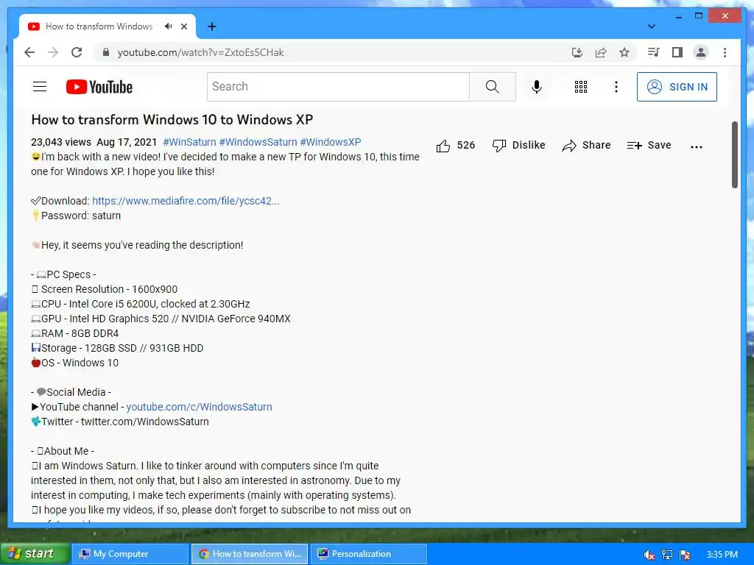Start voice search with the microphone
Viewport: 754px width, 565px height.
537,87
